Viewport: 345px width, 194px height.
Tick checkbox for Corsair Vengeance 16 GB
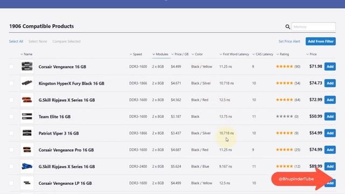11,66
